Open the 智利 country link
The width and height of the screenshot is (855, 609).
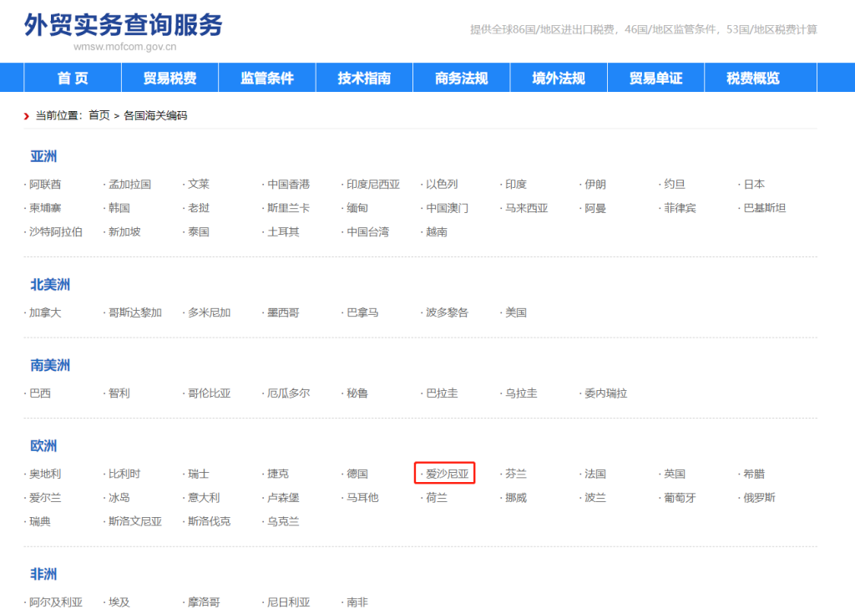click(119, 393)
